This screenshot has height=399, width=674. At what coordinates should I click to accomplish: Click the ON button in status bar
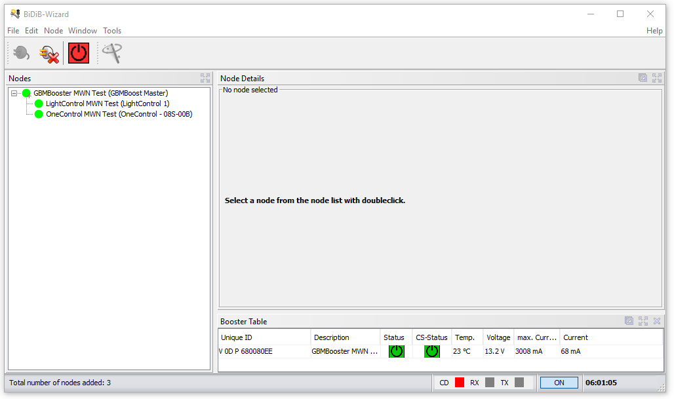(x=559, y=383)
